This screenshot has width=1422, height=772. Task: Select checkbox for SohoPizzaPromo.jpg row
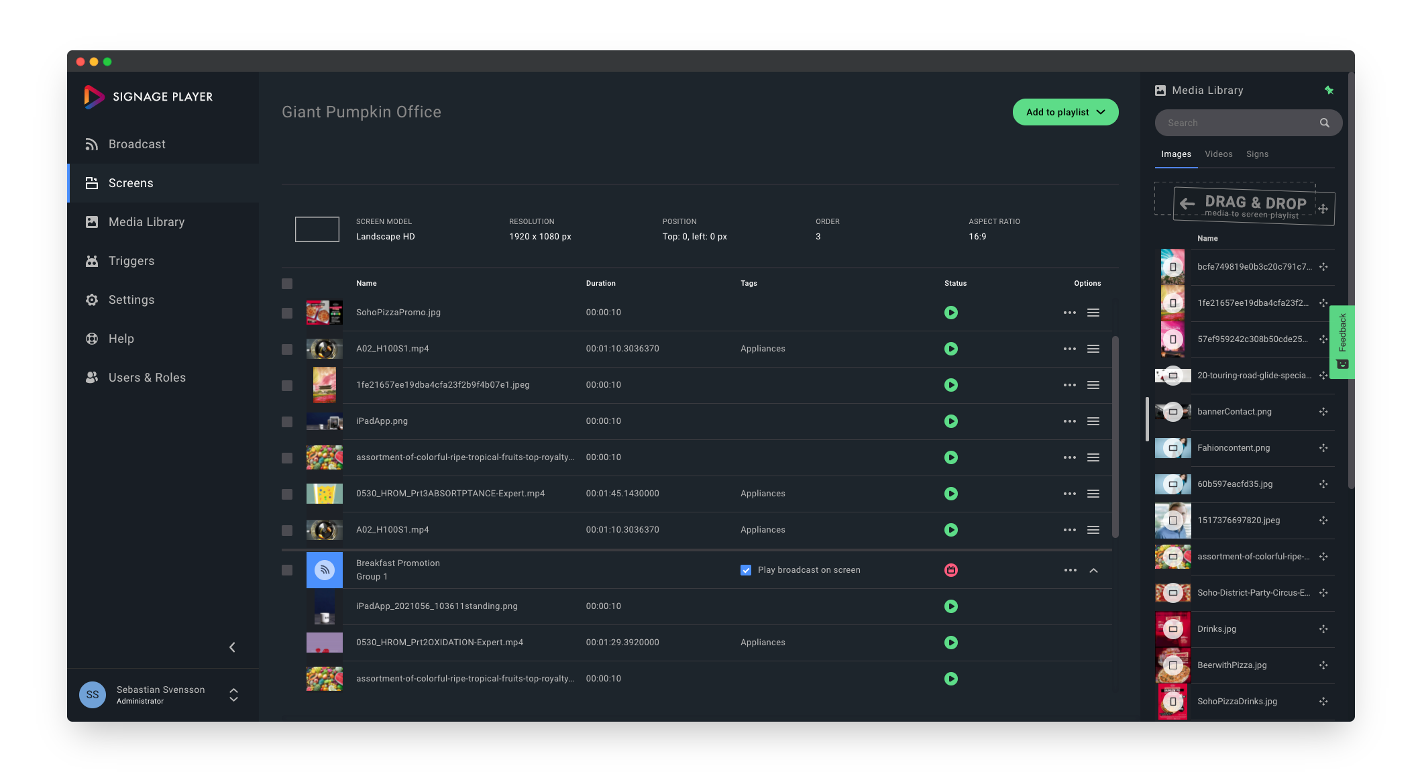[x=287, y=313]
